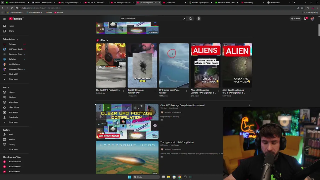Click the Create button
320x180 pixels.
click(x=295, y=18)
